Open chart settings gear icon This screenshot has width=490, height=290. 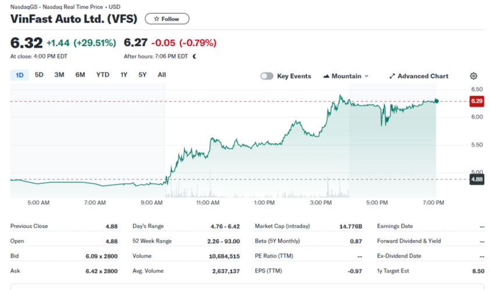(474, 76)
